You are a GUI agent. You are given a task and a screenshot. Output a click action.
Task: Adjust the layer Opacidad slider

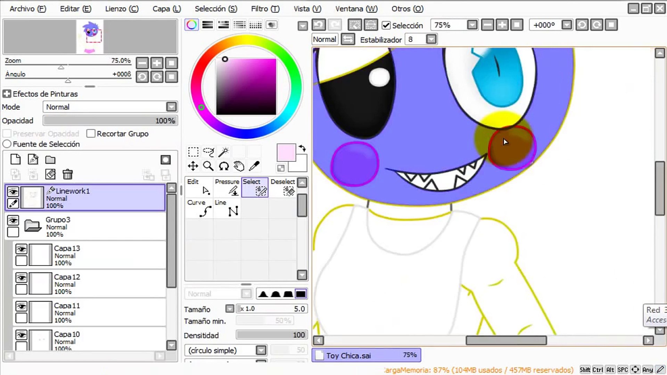pos(110,120)
